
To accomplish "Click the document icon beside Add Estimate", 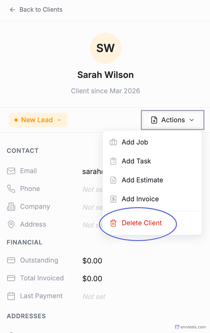I will pos(113,180).
